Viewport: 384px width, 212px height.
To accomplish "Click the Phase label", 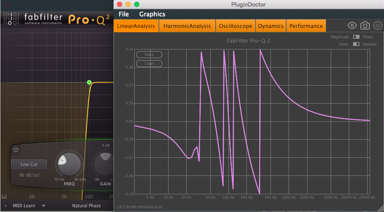I will (x=368, y=37).
